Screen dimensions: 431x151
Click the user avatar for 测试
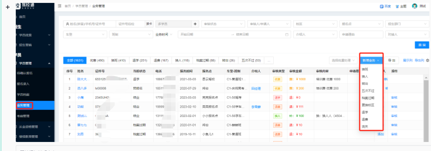coord(415,6)
